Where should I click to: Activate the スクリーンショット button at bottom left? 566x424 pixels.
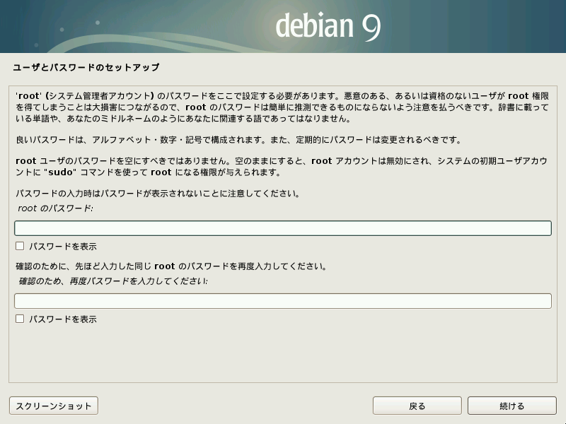[x=53, y=406]
